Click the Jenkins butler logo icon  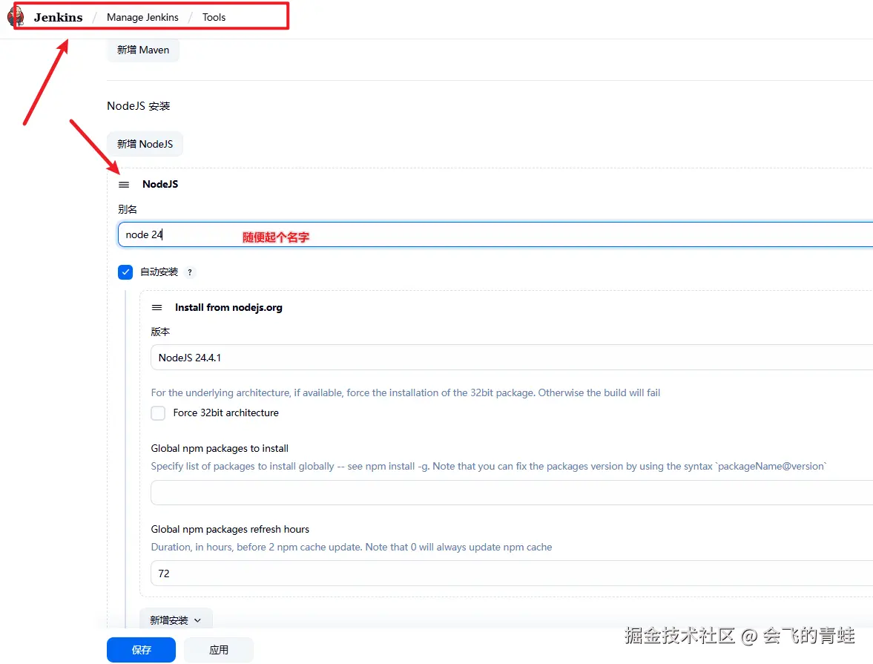click(x=16, y=17)
